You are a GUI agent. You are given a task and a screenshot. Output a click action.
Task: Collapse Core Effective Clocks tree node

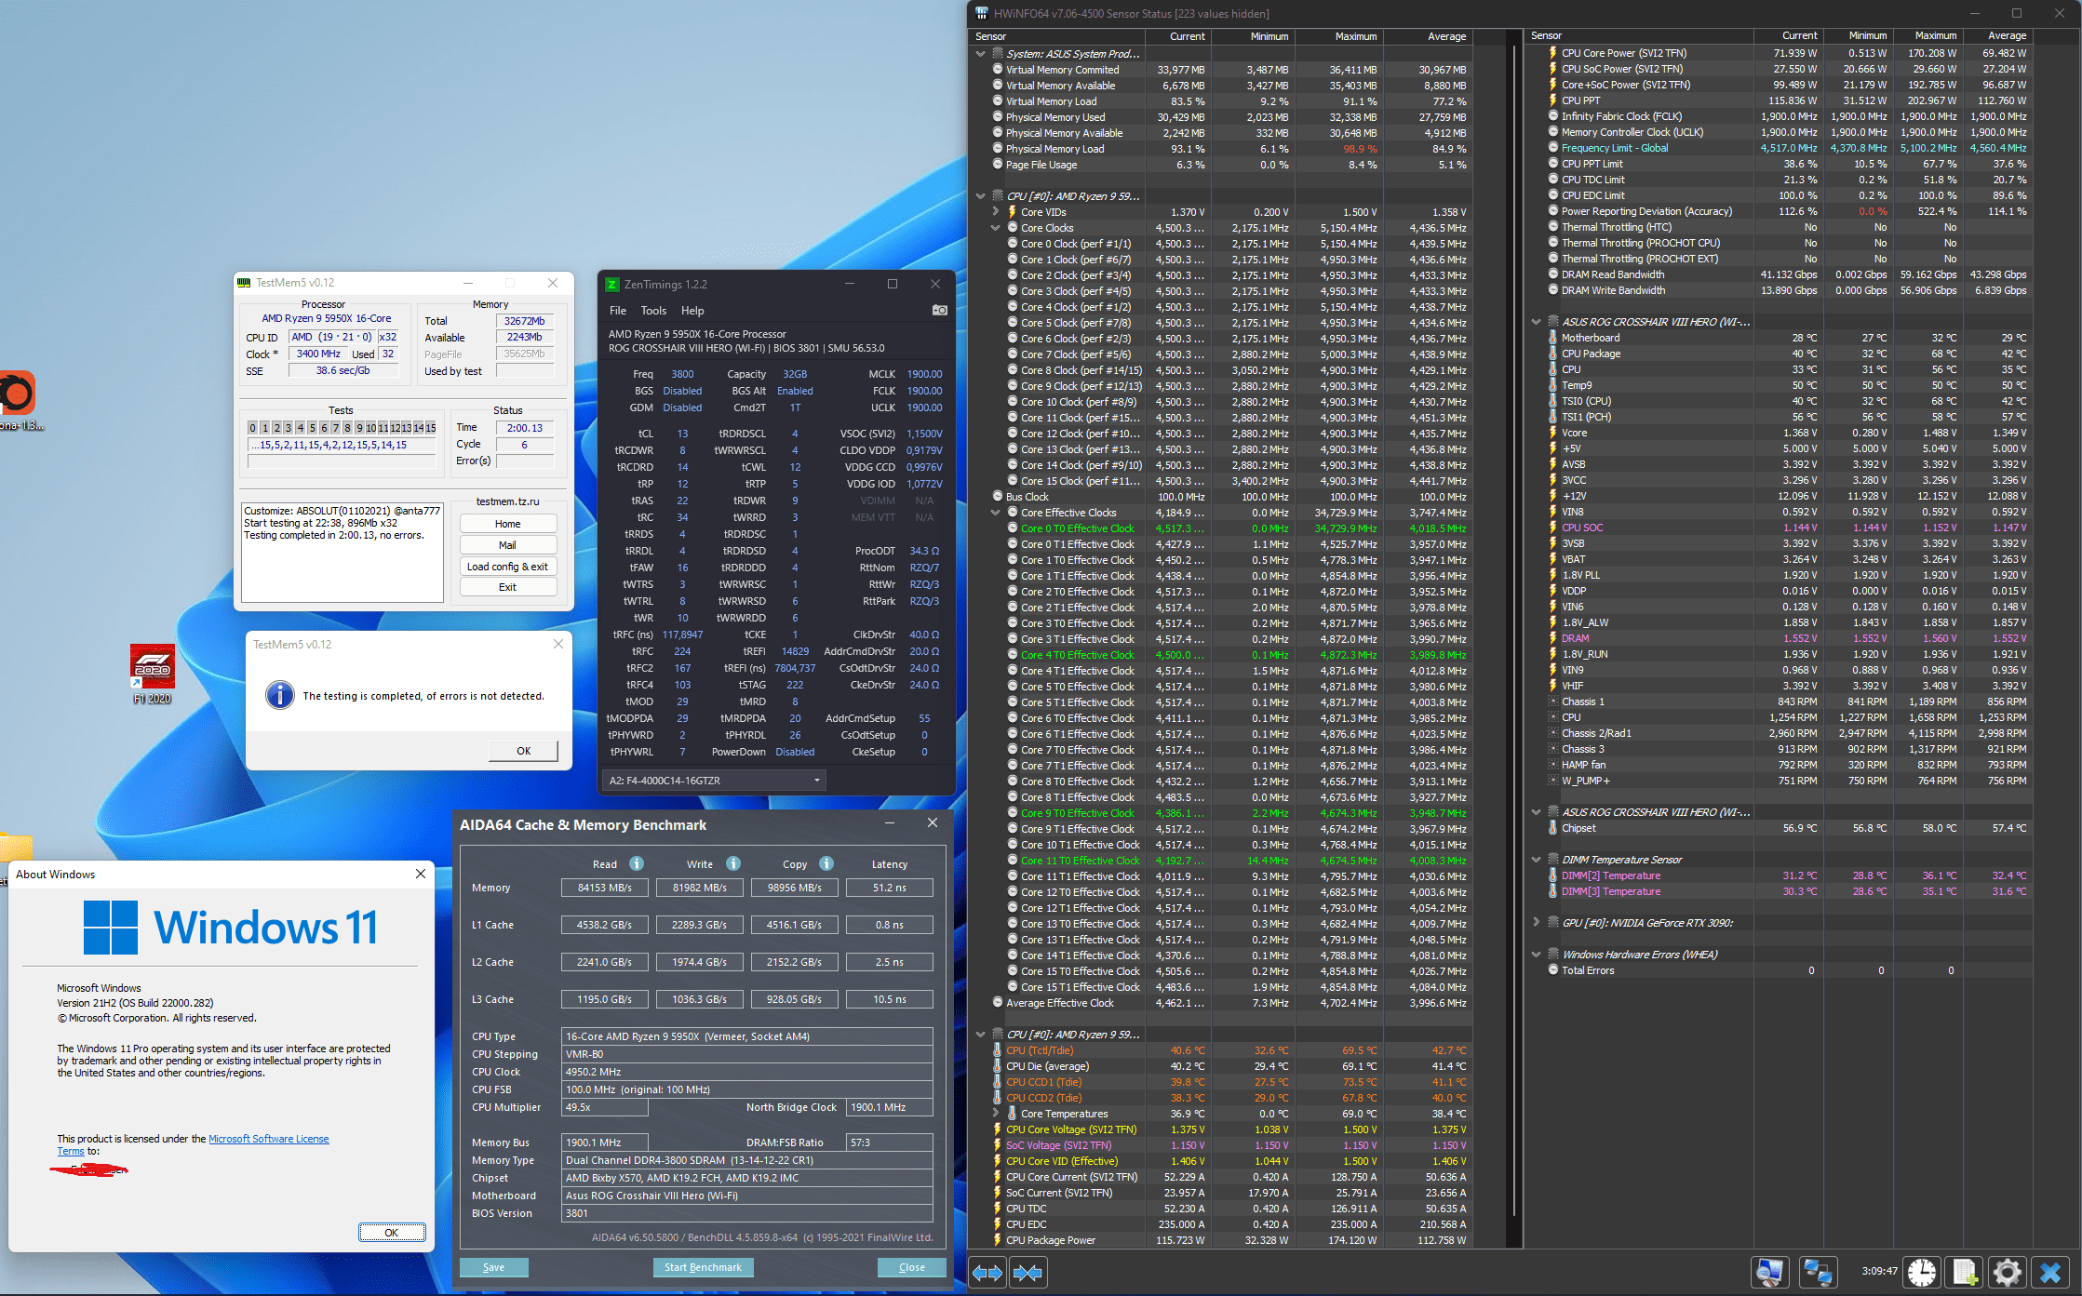(x=995, y=513)
